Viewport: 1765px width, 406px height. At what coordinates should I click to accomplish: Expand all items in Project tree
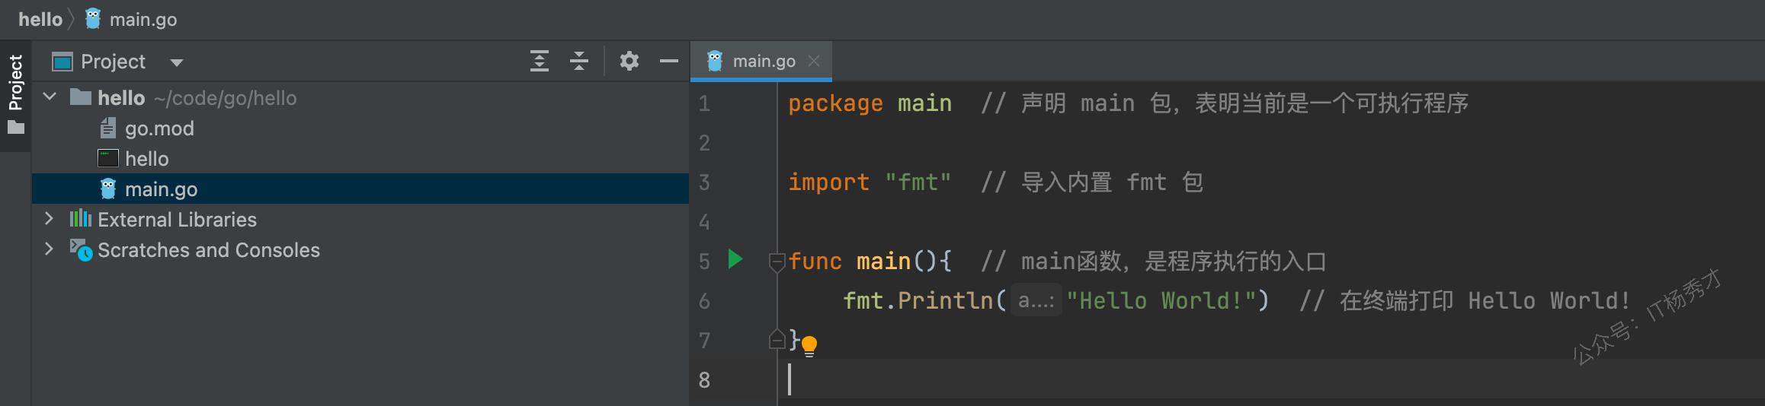pos(540,61)
